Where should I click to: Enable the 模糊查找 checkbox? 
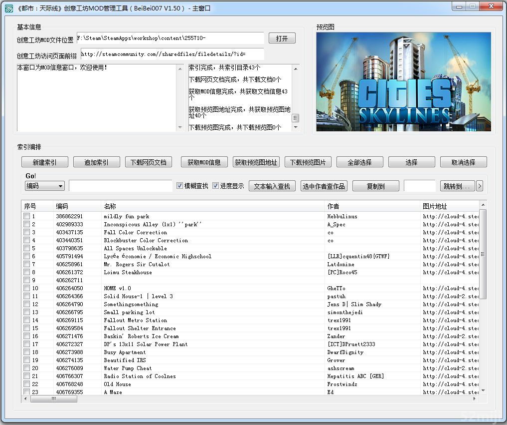pyautogui.click(x=180, y=186)
